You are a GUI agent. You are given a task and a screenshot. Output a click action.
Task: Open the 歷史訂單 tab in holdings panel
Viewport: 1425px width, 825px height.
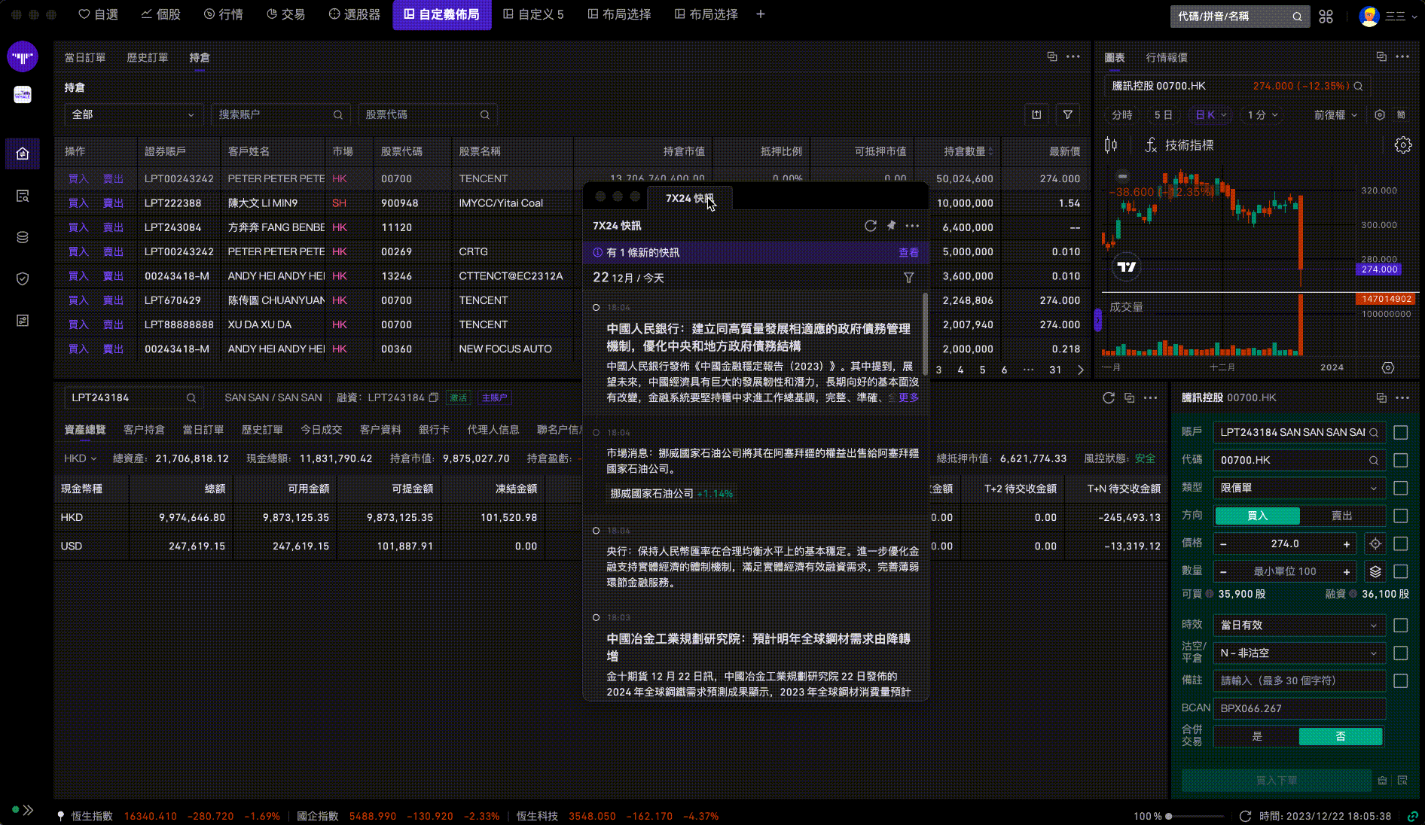coord(148,57)
